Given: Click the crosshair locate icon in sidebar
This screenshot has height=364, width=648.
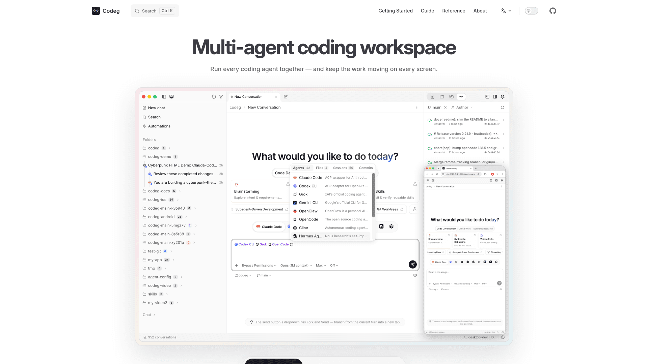Looking at the screenshot, I should point(214,97).
